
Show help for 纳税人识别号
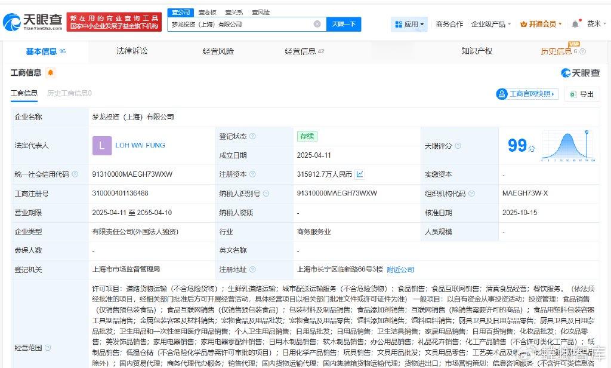[x=266, y=193]
